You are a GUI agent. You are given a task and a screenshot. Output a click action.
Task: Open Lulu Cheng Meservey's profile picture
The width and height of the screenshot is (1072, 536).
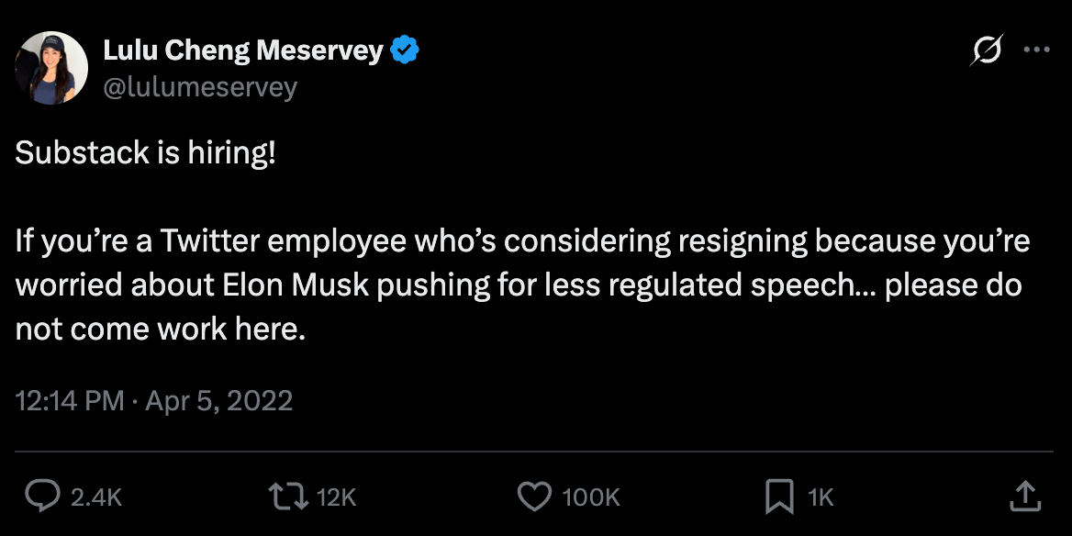(x=51, y=68)
